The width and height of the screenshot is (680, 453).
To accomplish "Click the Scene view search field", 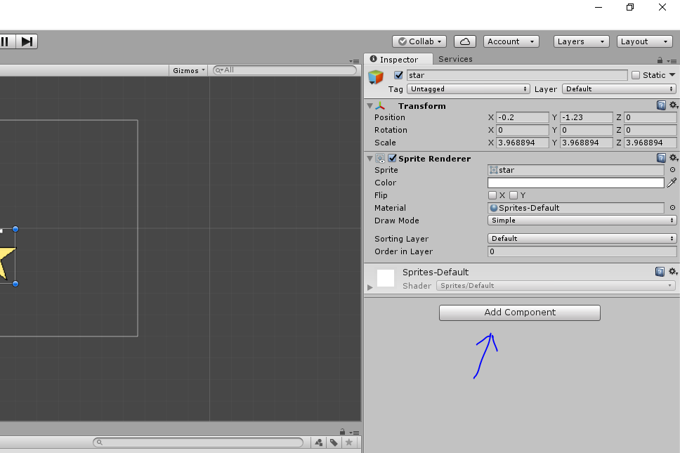I will pos(285,70).
